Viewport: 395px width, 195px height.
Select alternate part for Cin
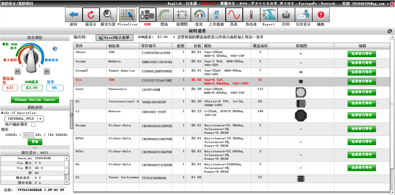[x=362, y=81]
